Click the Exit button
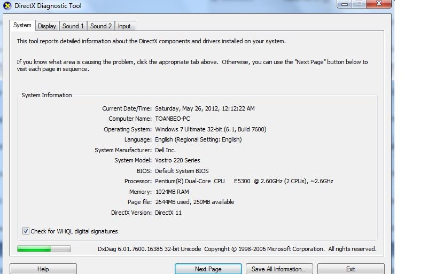Screen dimensions: 436x274 [351, 269]
